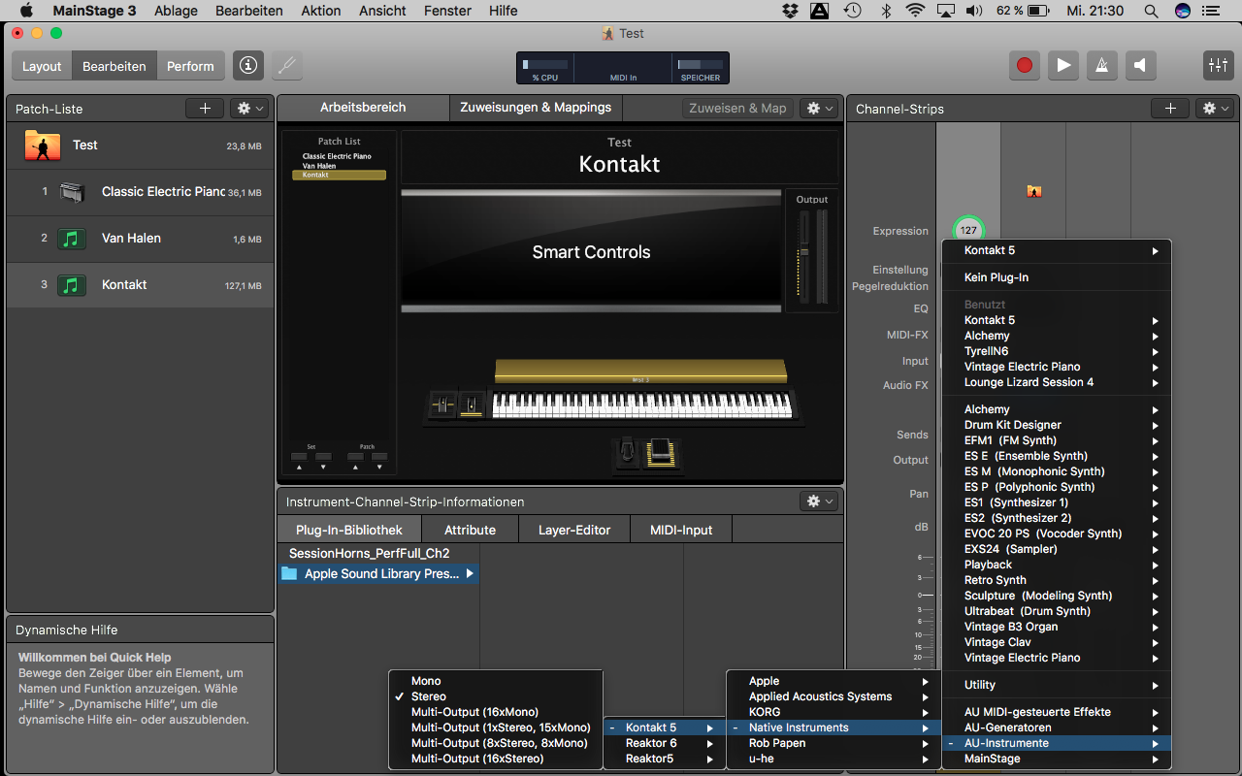Select the Test concert folder icon

click(x=42, y=145)
